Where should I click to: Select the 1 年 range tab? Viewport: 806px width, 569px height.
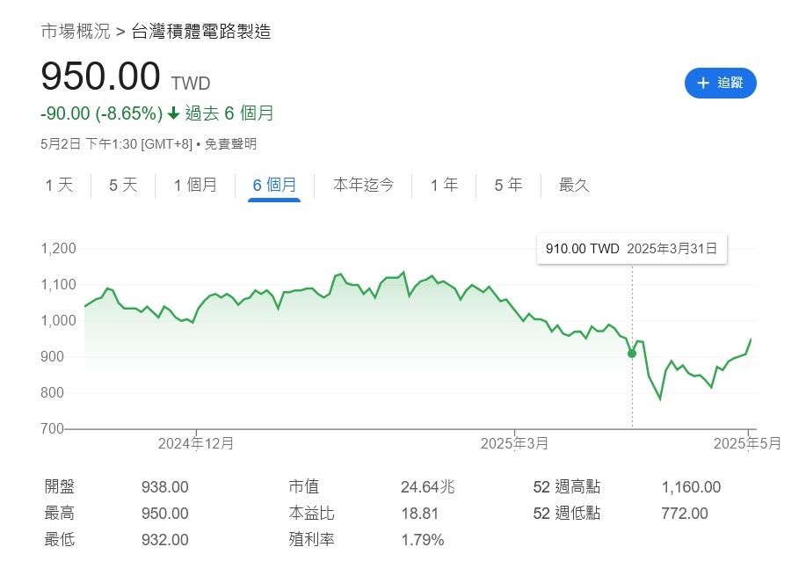coord(444,185)
